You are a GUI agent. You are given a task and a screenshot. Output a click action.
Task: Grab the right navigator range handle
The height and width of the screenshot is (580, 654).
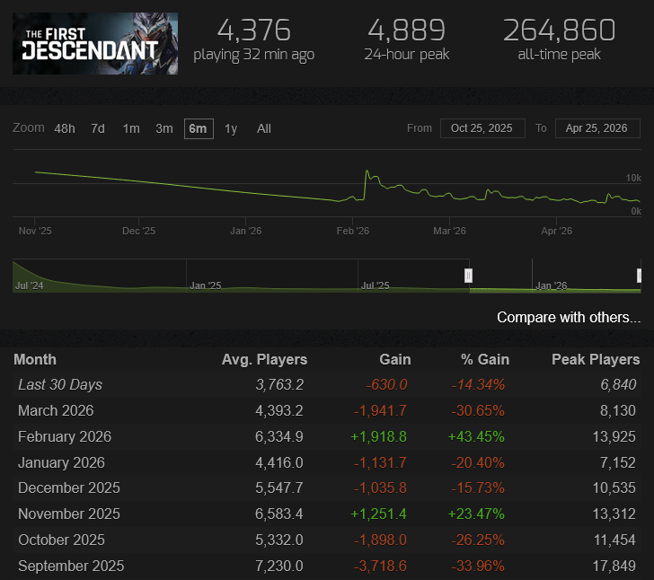tap(639, 276)
